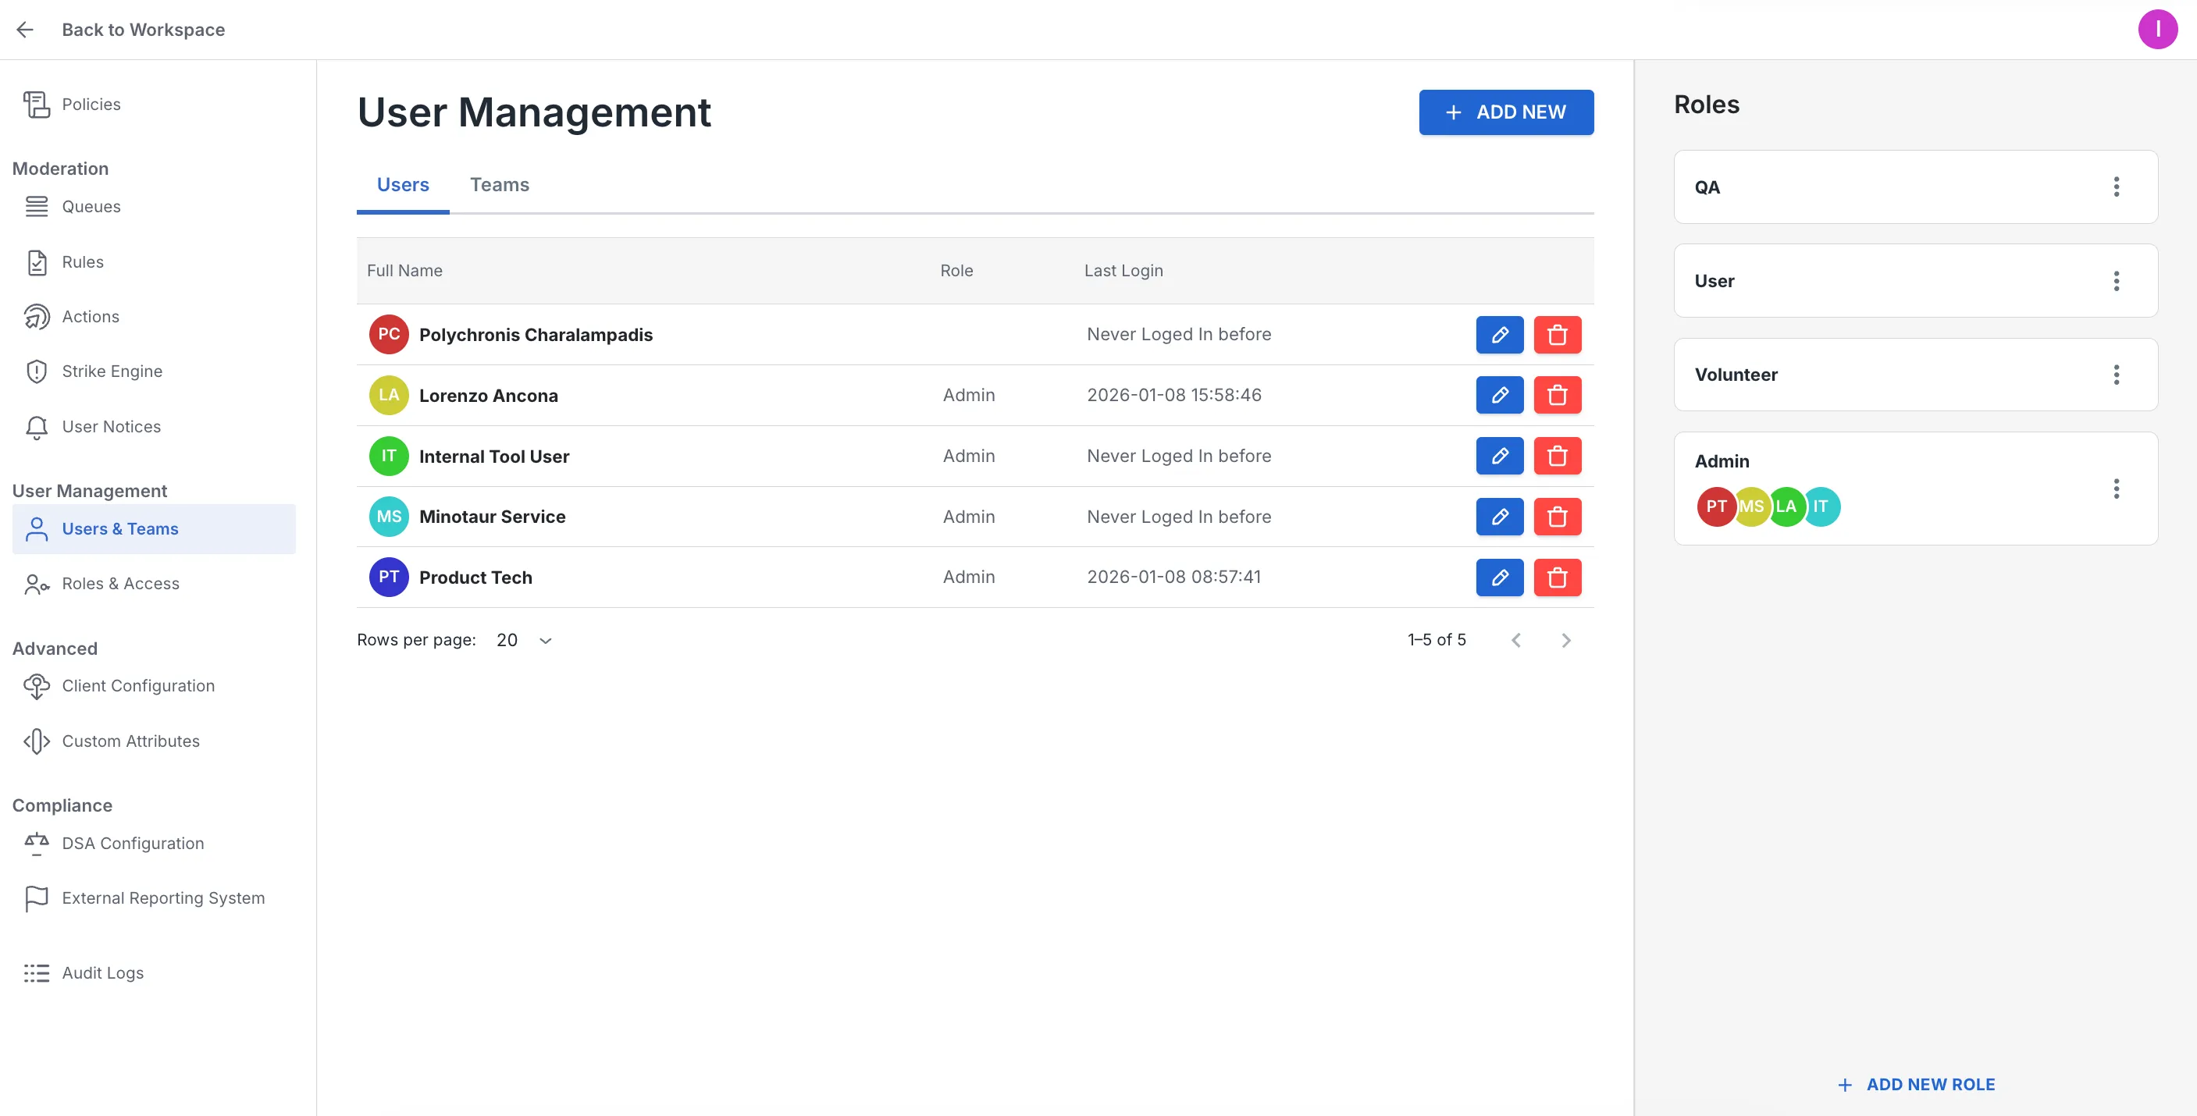Edit Lorenzo Ancona user

(x=1499, y=395)
